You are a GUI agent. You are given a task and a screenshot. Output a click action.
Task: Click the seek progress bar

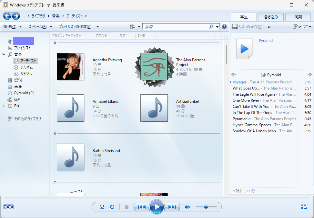click(x=157, y=198)
